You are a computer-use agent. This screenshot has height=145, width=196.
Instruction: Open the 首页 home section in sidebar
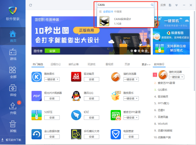click(13, 36)
